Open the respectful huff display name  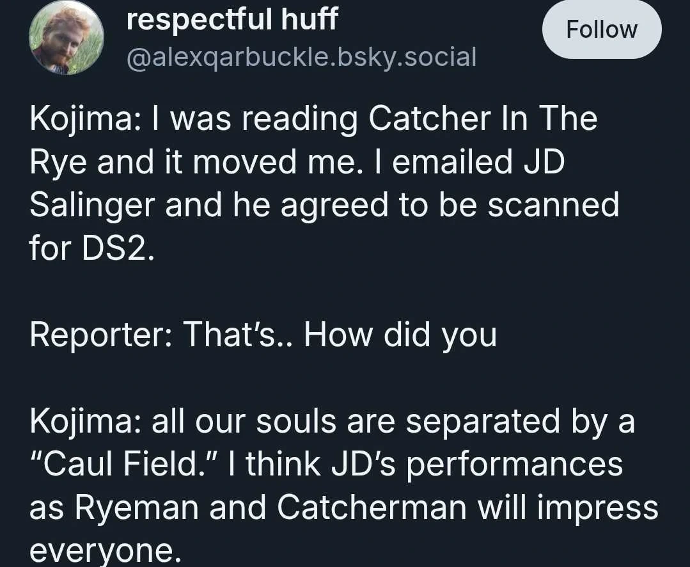pos(231,20)
